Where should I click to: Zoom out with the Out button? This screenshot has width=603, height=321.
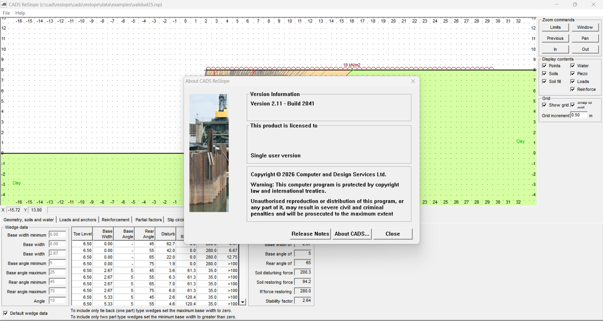585,49
